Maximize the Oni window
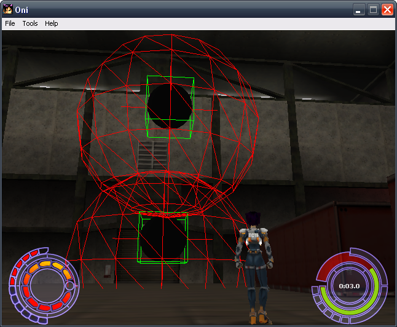Screen dimensions: 397x327 point(373,9)
